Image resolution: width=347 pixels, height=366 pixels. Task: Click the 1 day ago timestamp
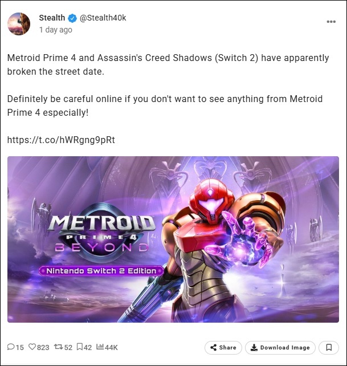tap(55, 30)
